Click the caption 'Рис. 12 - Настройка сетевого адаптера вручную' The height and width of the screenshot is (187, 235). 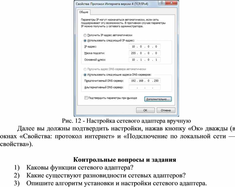click(x=126, y=121)
